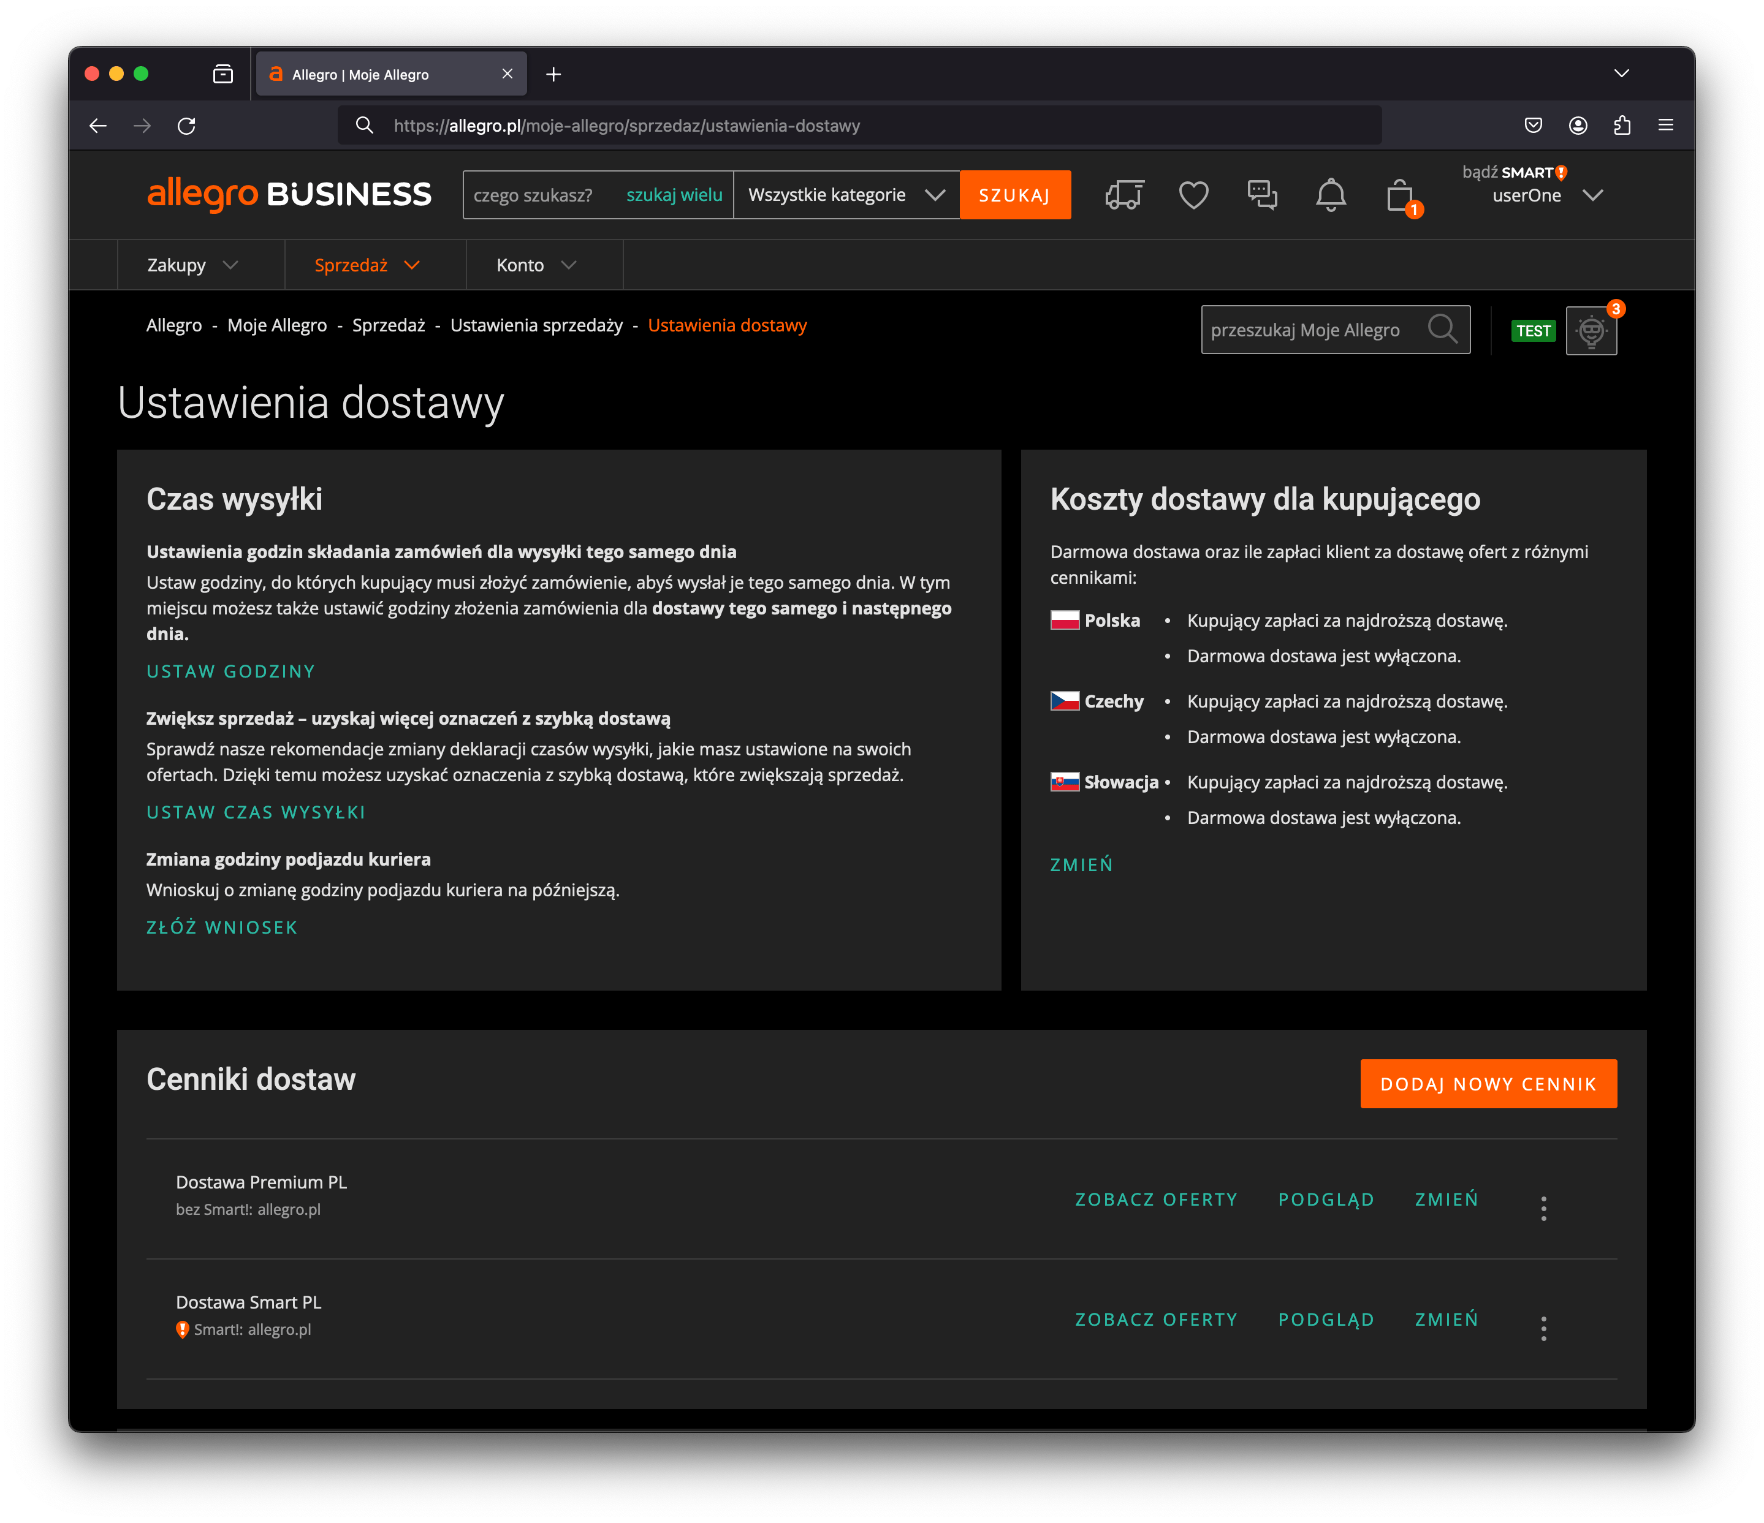
Task: Open messages chat bubble icon
Action: 1261,195
